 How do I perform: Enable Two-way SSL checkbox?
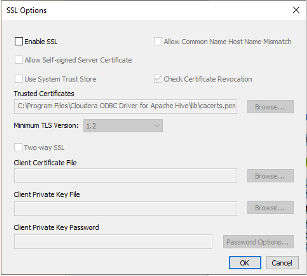pyautogui.click(x=18, y=148)
